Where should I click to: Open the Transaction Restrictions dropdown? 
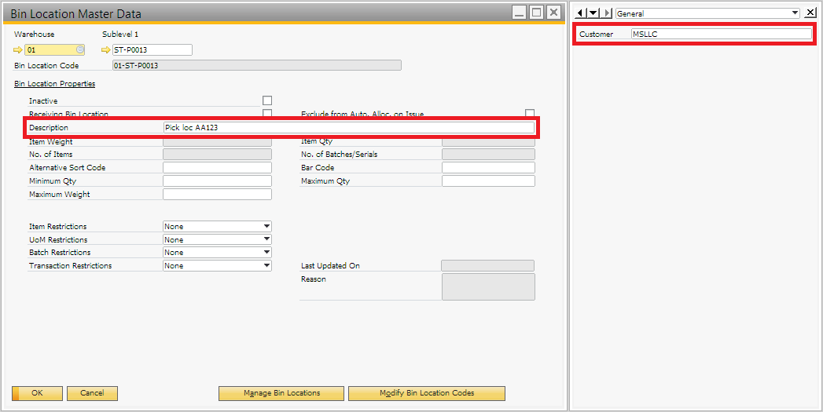pyautogui.click(x=266, y=266)
